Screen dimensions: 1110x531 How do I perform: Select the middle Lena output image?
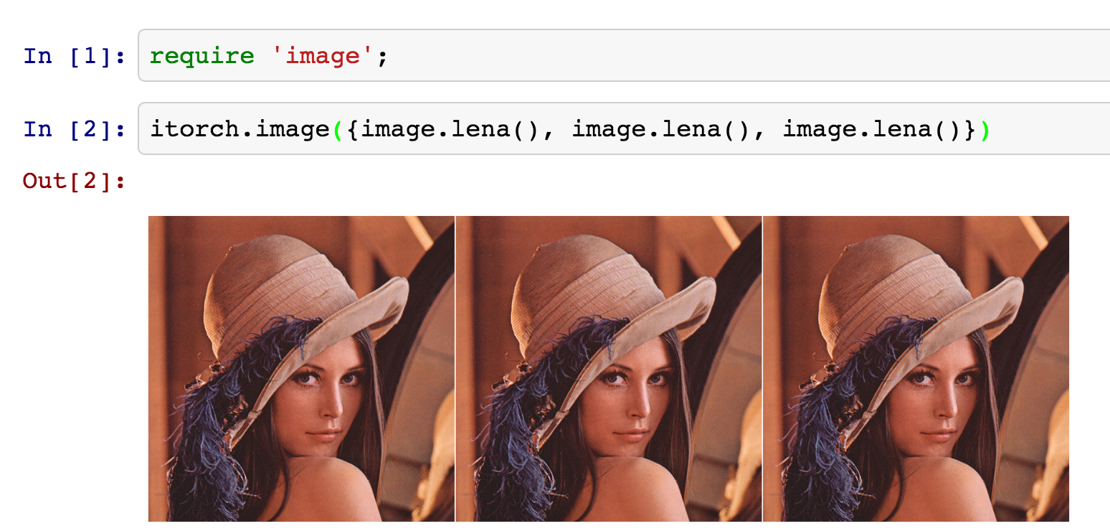point(609,368)
